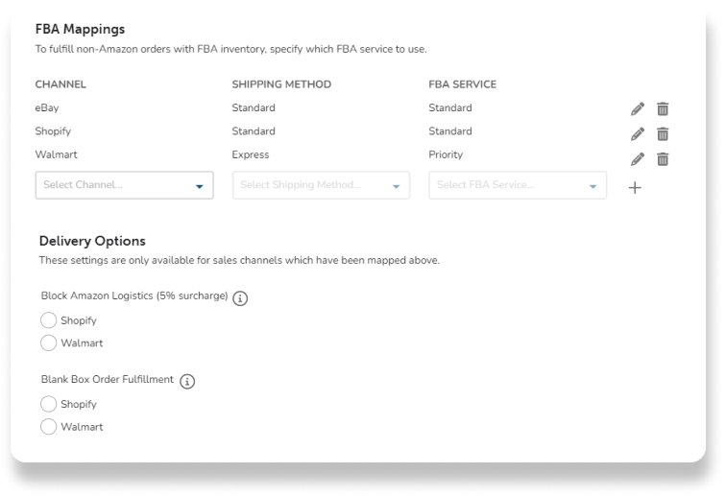
Task: Open the Select Channel dropdown
Action: click(x=124, y=185)
